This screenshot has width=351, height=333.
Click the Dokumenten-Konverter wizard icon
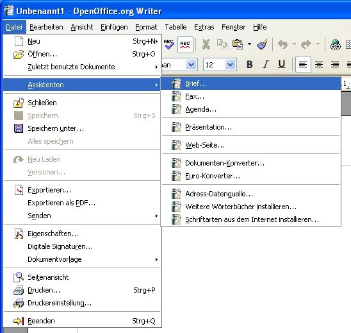[x=176, y=163]
